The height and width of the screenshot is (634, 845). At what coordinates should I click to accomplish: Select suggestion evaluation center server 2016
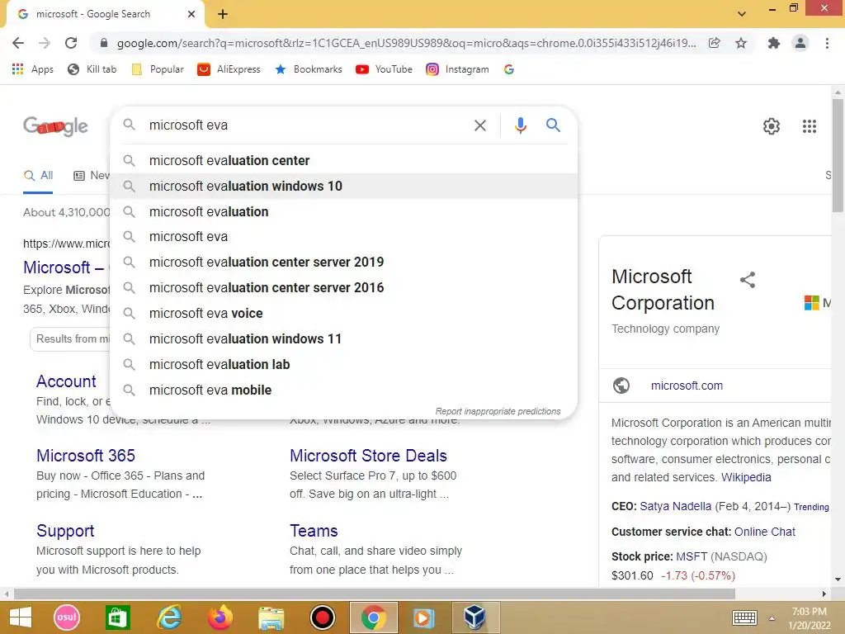pyautogui.click(x=344, y=288)
